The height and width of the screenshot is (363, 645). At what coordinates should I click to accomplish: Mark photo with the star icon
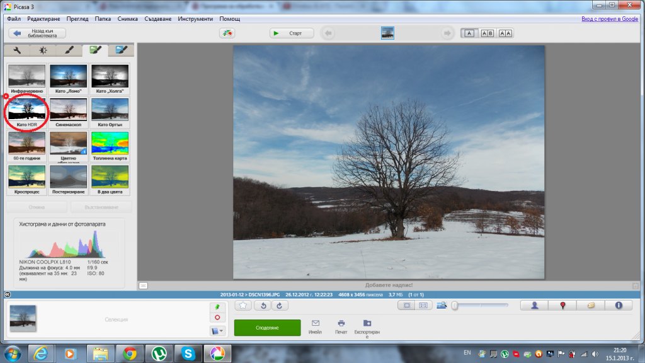243,306
